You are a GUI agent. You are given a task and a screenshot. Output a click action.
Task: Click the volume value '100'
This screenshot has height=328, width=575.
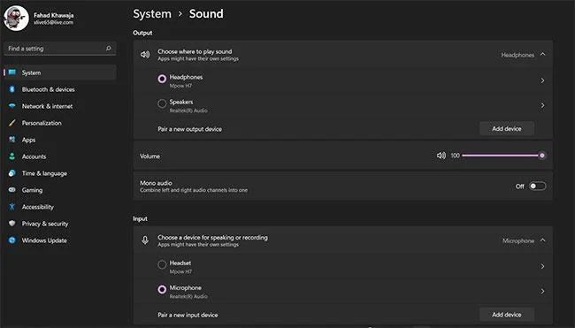tap(455, 156)
